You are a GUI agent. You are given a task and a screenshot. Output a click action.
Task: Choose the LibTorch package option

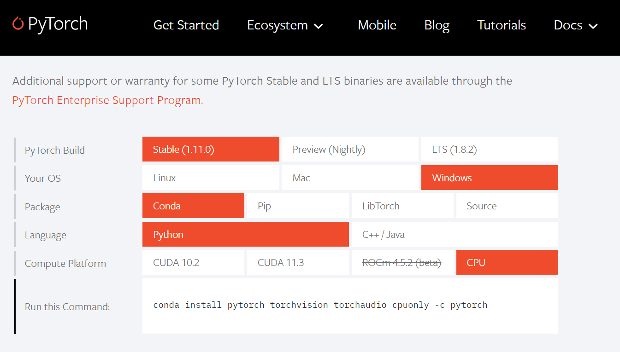tap(402, 206)
